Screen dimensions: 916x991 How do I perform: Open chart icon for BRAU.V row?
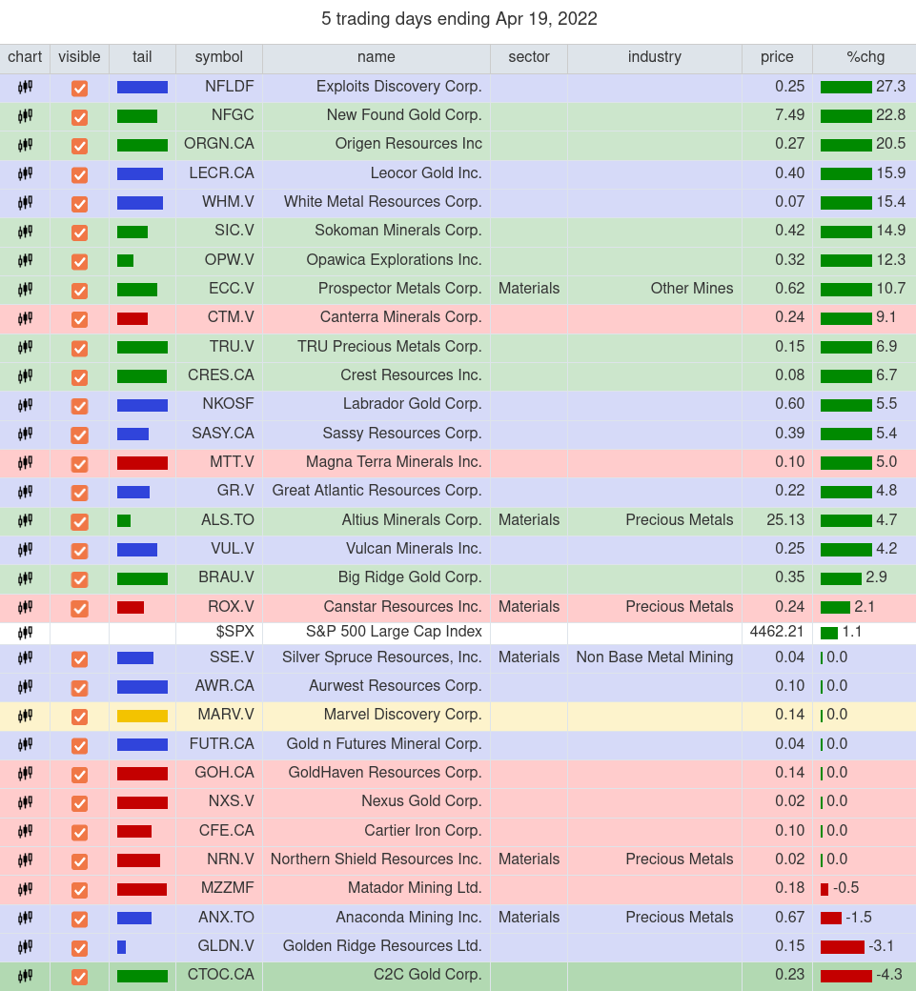pyautogui.click(x=25, y=578)
